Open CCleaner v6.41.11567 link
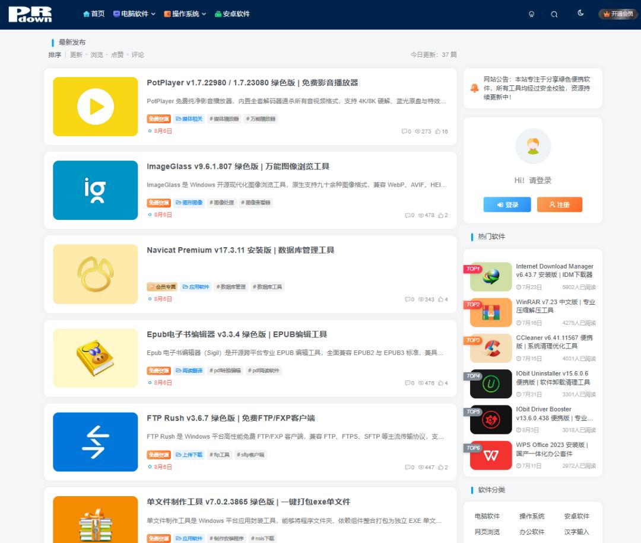Screen dimensions: 641x543 tap(554, 341)
